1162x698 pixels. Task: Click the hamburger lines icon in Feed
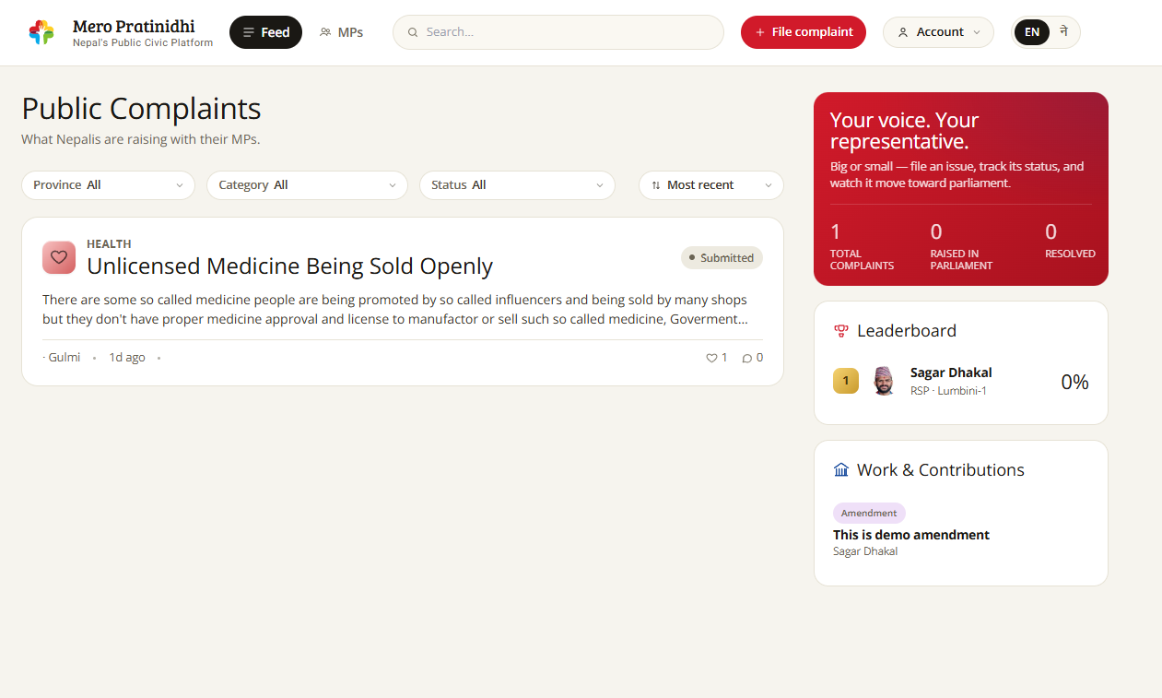pos(249,32)
